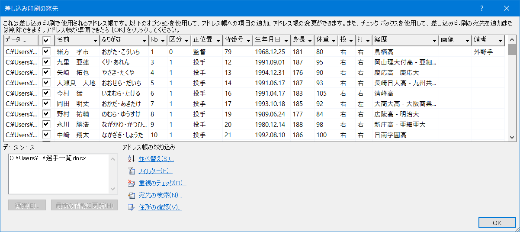The width and height of the screenshot is (520, 232).
Task: Click the remarks cell 外野手
Action: click(483, 52)
